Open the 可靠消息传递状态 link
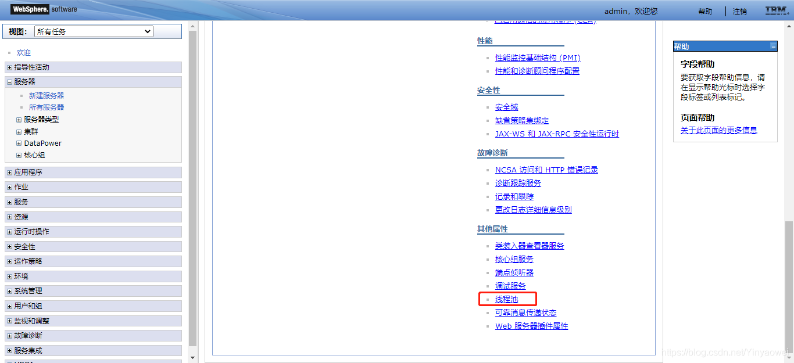Viewport: 794px width, 363px height. coord(526,312)
